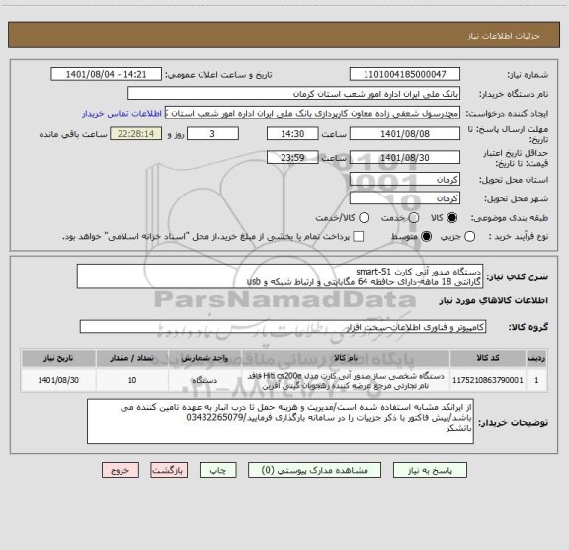
Task: Click the گروه کالا label
Action: point(528,327)
